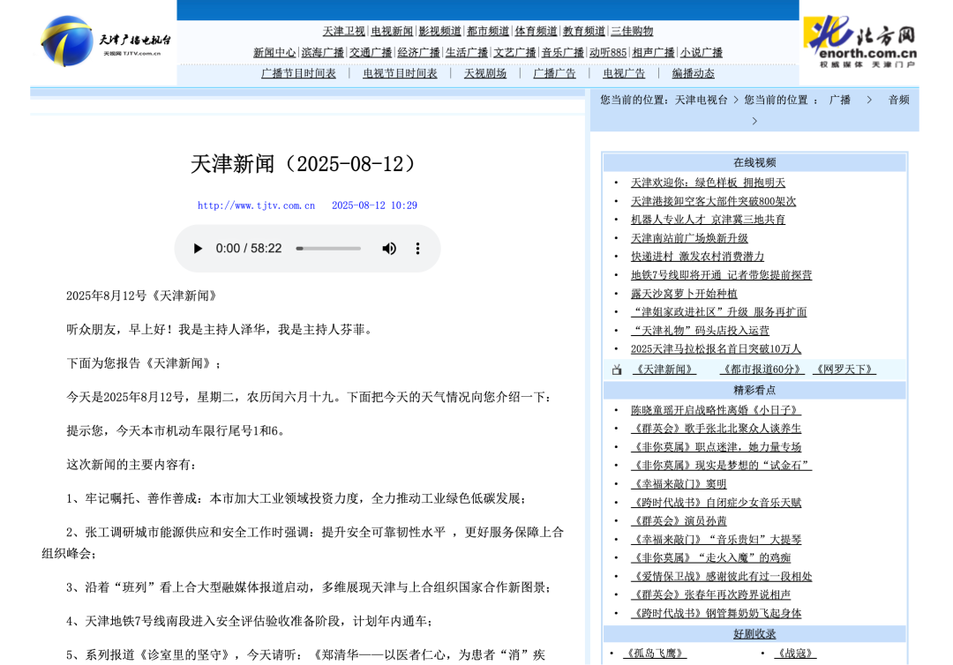Open 电视广告 link
953x665 pixels.
[624, 73]
